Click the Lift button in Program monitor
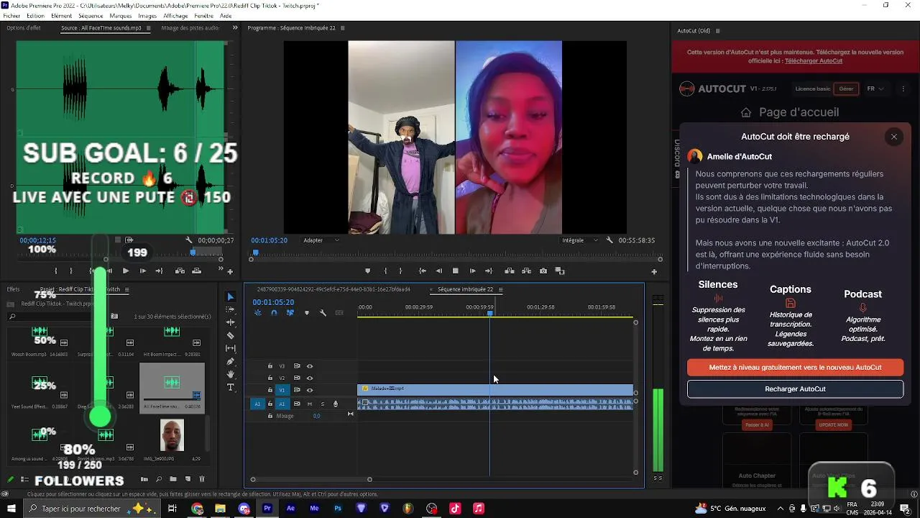 click(510, 271)
